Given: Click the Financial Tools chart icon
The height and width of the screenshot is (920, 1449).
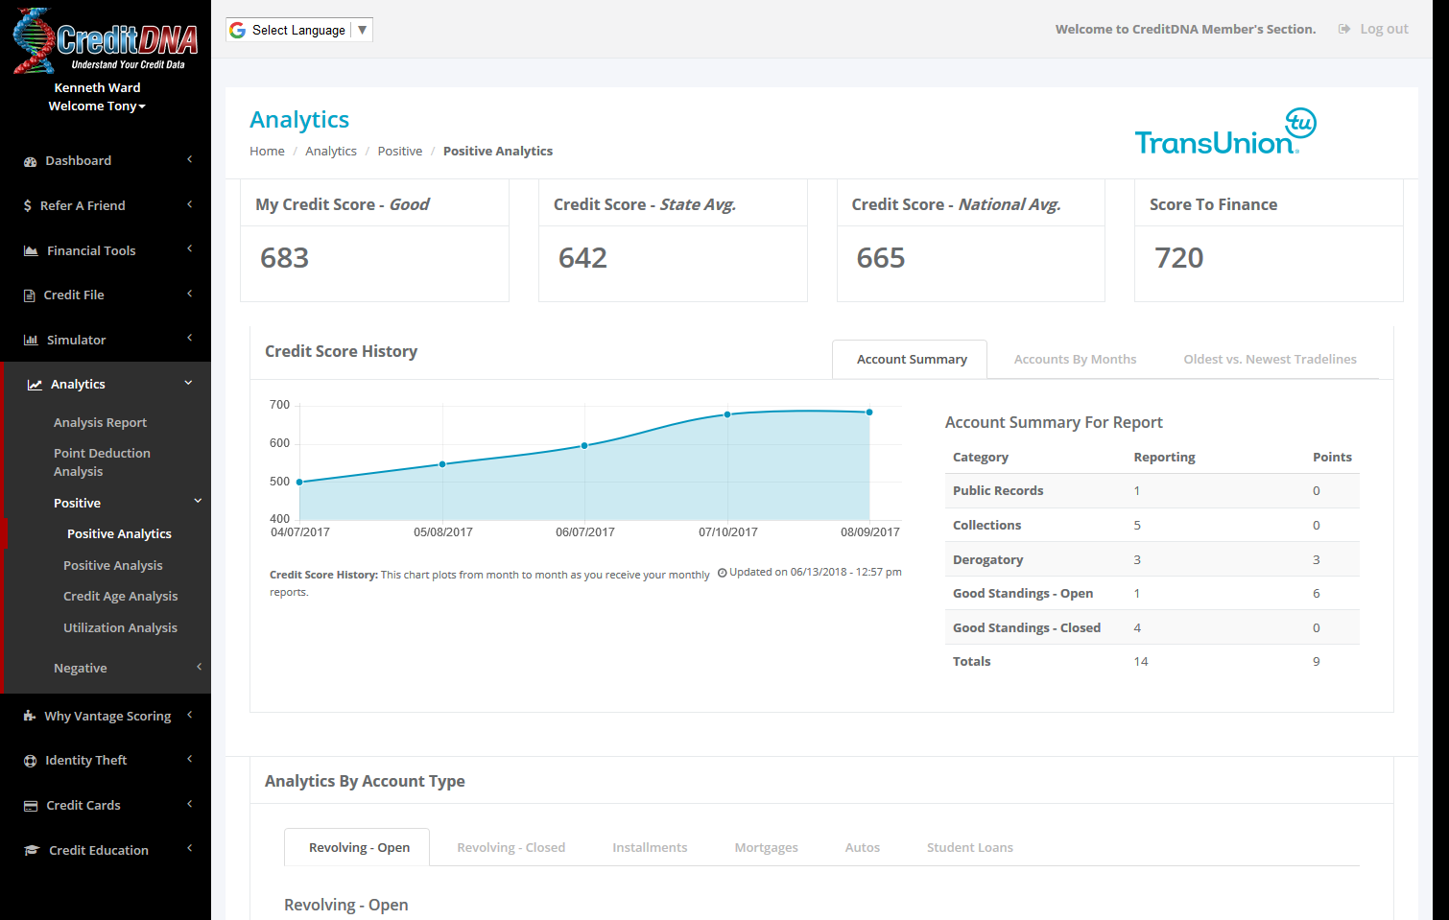Looking at the screenshot, I should [31, 251].
